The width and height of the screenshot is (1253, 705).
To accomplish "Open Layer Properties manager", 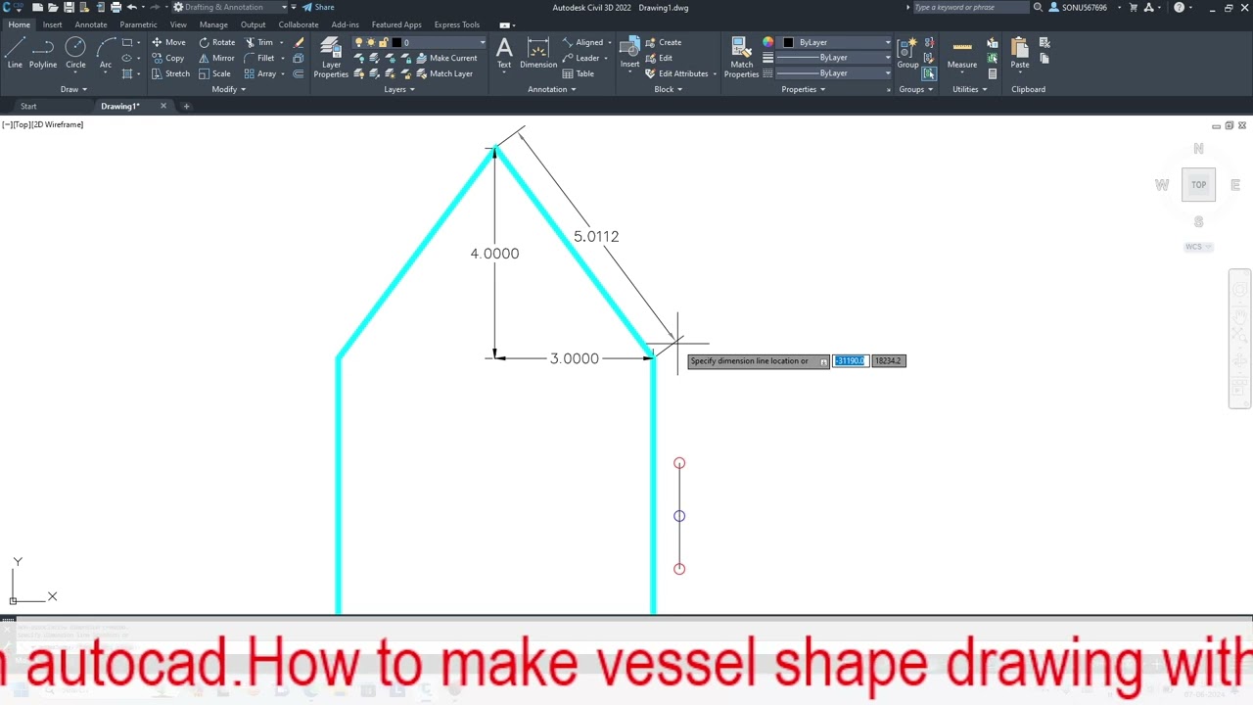I will click(331, 57).
